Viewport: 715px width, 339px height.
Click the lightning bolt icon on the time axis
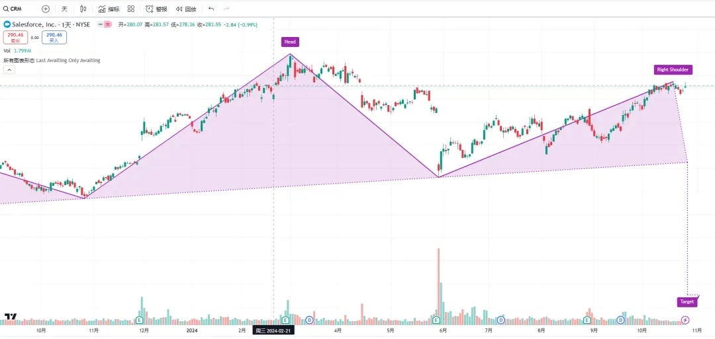(x=685, y=320)
